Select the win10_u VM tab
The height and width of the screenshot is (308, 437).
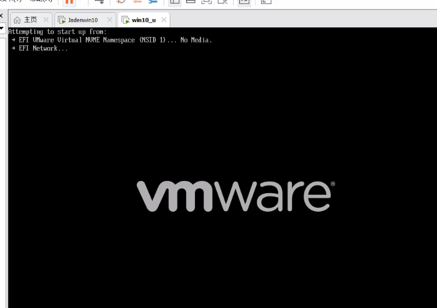144,20
